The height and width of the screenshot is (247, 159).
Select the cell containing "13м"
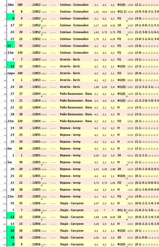[11, 53]
